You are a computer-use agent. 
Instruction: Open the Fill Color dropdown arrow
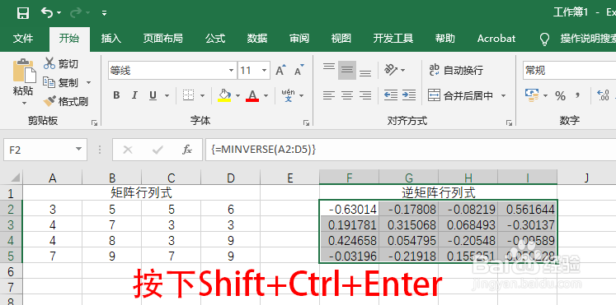coord(237,95)
